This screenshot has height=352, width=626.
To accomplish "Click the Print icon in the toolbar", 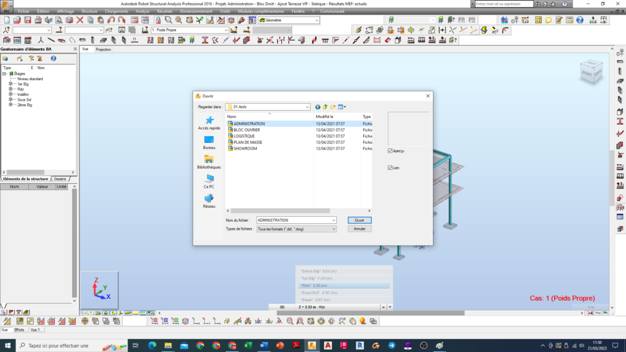I will [37, 20].
